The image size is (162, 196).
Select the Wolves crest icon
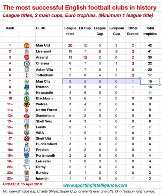click(x=27, y=104)
